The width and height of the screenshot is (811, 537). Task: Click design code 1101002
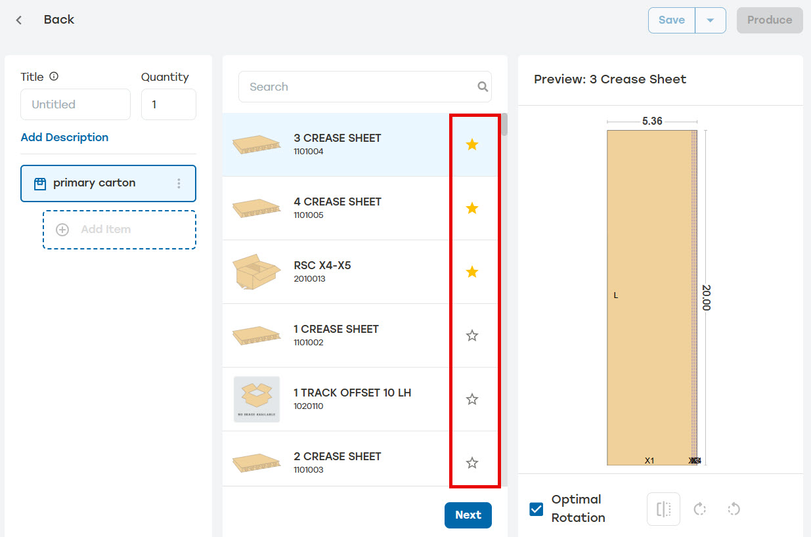click(x=309, y=343)
